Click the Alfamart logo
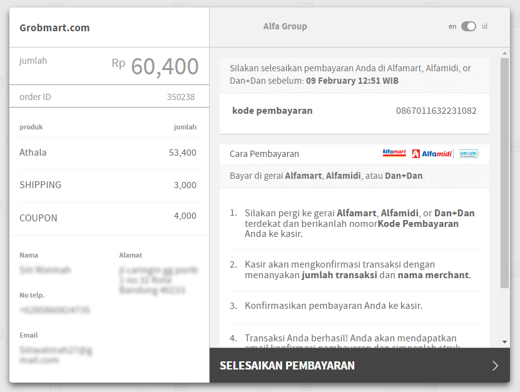Image resolution: width=520 pixels, height=392 pixels. [x=394, y=153]
